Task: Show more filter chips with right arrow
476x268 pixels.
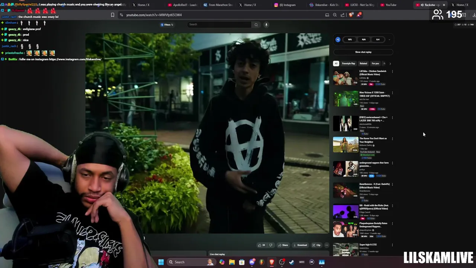Action: (390, 64)
